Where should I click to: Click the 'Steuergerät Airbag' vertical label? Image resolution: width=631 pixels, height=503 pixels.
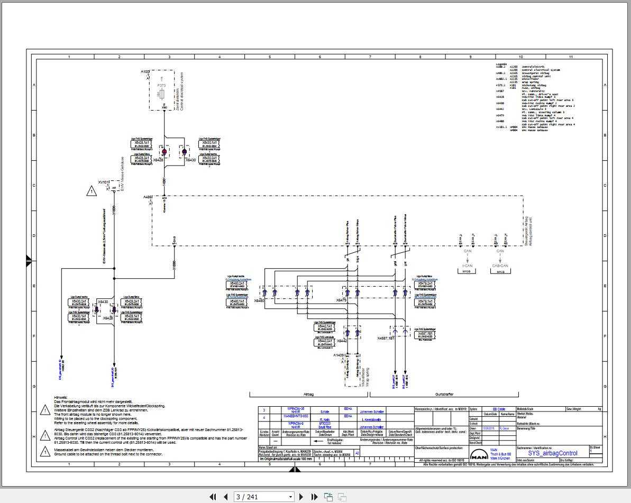pyautogui.click(x=526, y=231)
